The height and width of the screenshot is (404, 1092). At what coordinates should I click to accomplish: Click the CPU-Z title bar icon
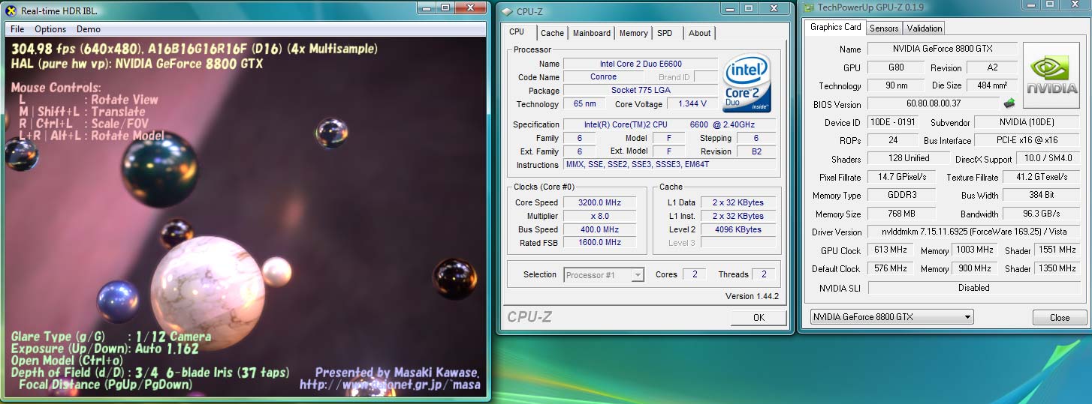[x=508, y=12]
